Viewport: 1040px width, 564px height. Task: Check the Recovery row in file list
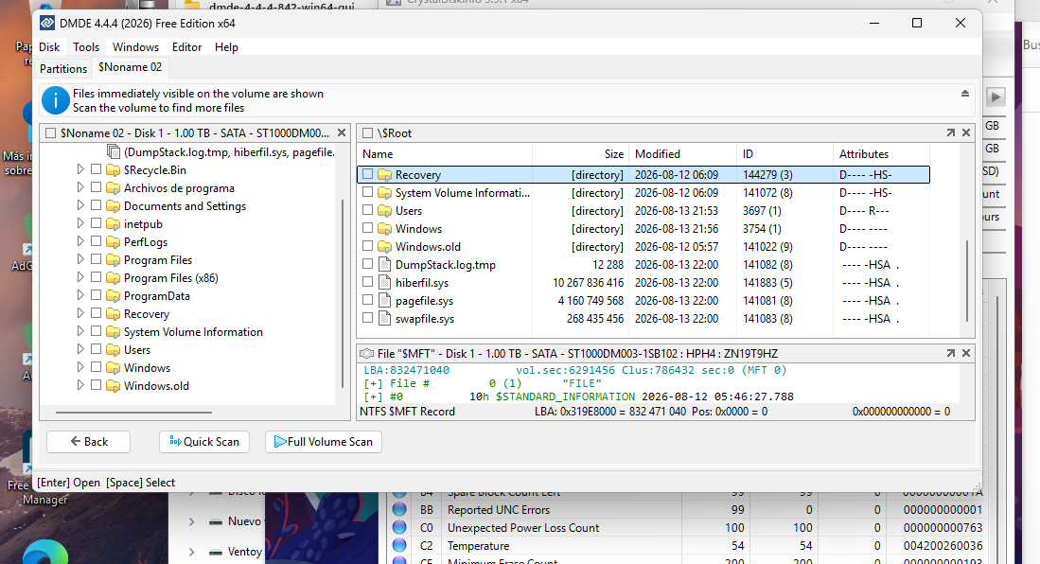(x=367, y=174)
